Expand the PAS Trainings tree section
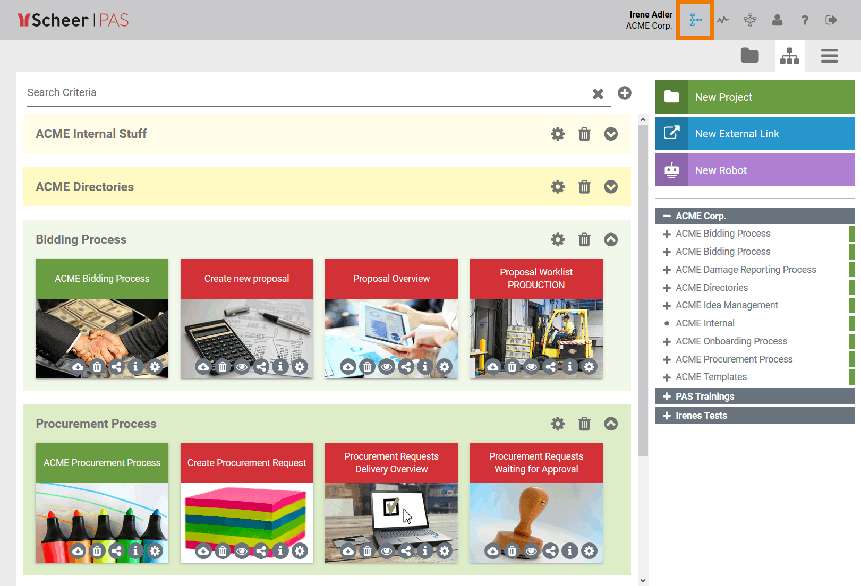Screen dimensions: 861x586 pyautogui.click(x=667, y=397)
